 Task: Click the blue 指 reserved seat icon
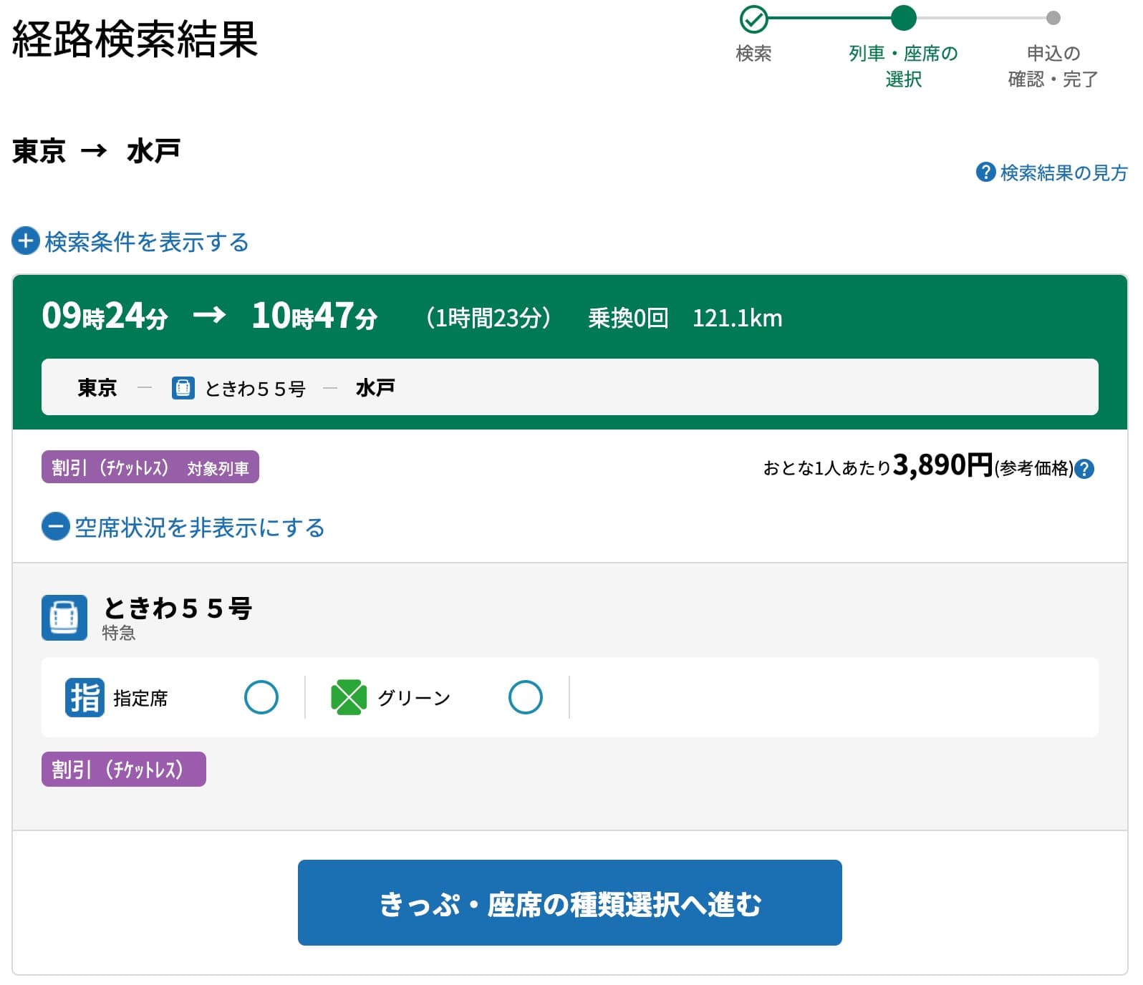pyautogui.click(x=85, y=697)
